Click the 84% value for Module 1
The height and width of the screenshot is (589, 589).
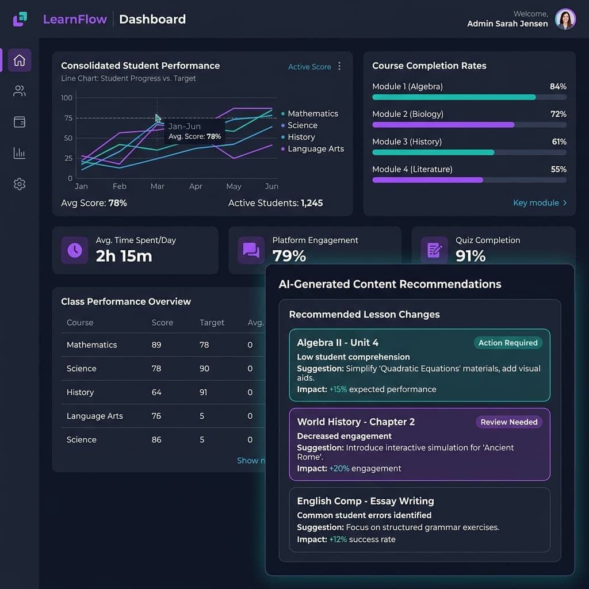[x=558, y=86]
